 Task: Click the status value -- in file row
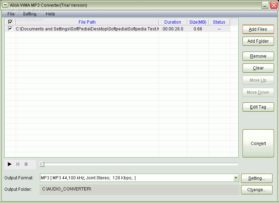[x=219, y=29]
